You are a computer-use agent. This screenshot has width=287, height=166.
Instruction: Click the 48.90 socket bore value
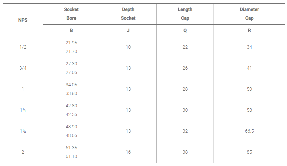71,127
